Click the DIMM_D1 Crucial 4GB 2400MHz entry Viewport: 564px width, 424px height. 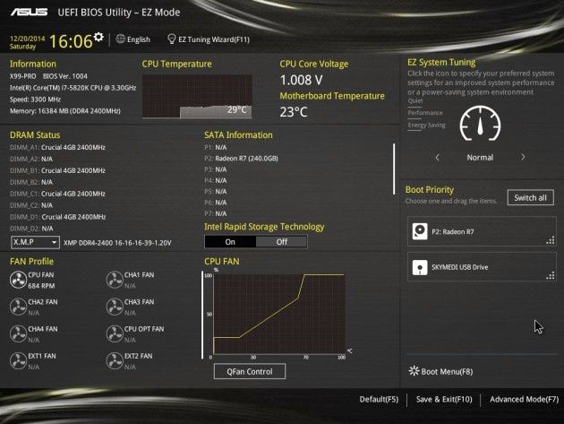click(x=58, y=217)
